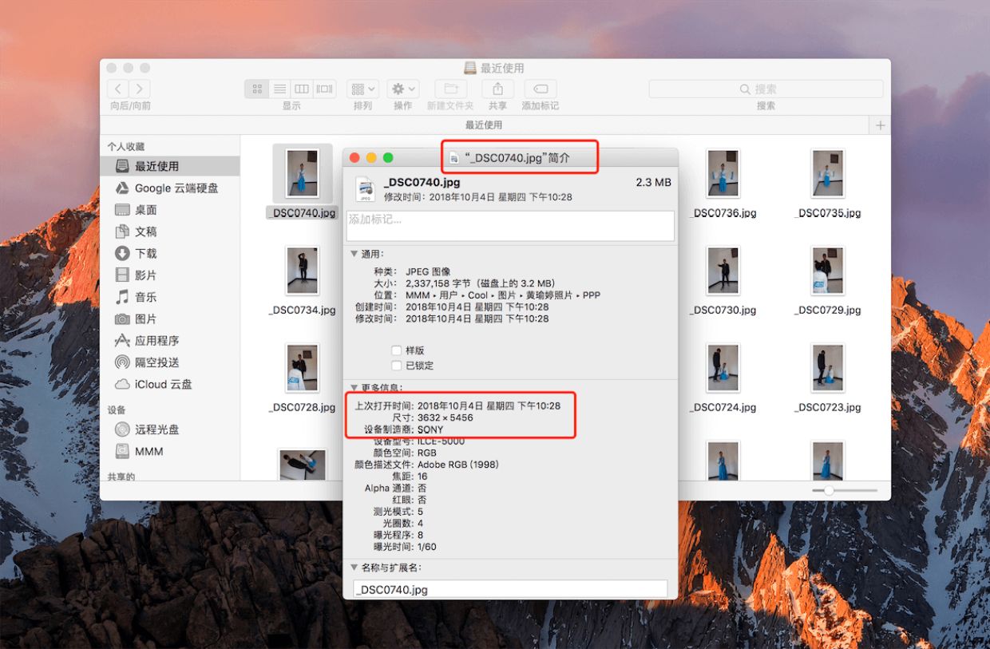Add a new tab with plus button
990x649 pixels.
881,125
